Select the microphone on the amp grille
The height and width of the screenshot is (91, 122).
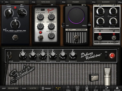107,76
